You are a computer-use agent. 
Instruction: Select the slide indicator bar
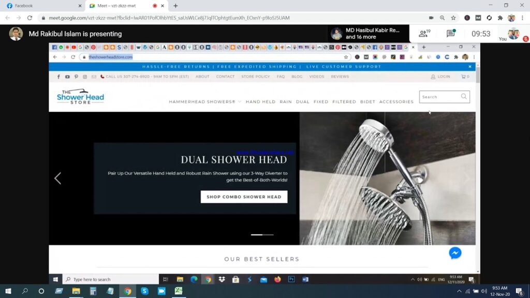click(262, 234)
